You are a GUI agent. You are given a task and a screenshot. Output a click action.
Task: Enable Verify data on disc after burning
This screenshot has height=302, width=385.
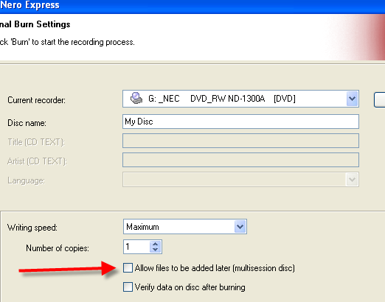pyautogui.click(x=128, y=287)
